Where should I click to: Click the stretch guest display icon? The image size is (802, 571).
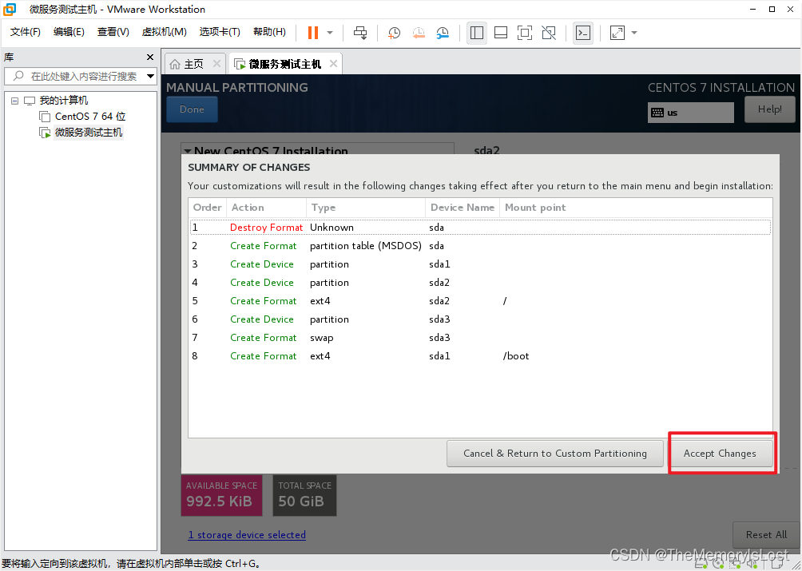[617, 33]
